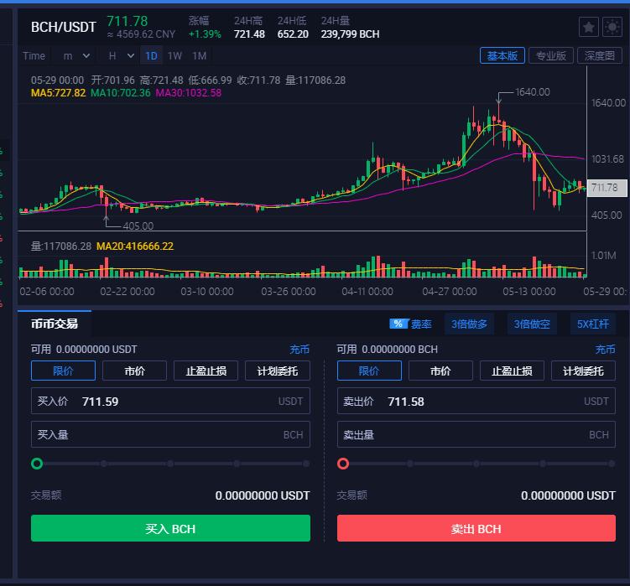Set buy slider to the midpoint dot
Viewport: 630px width, 586px height.
171,464
